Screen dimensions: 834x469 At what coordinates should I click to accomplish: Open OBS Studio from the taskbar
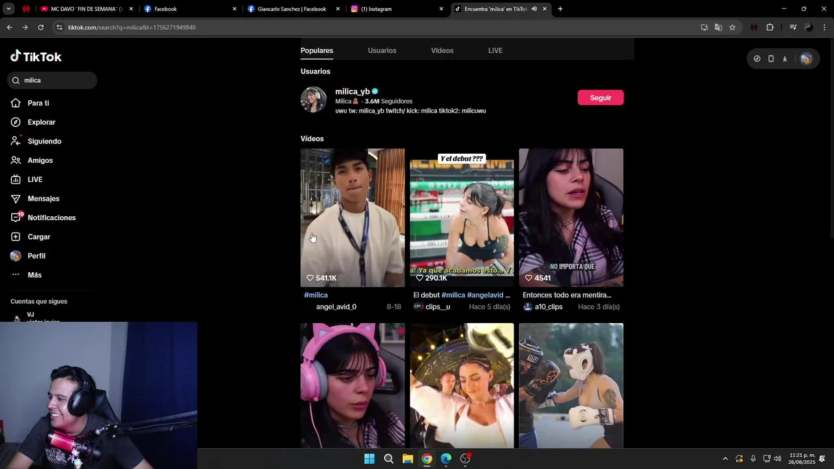pos(465,459)
